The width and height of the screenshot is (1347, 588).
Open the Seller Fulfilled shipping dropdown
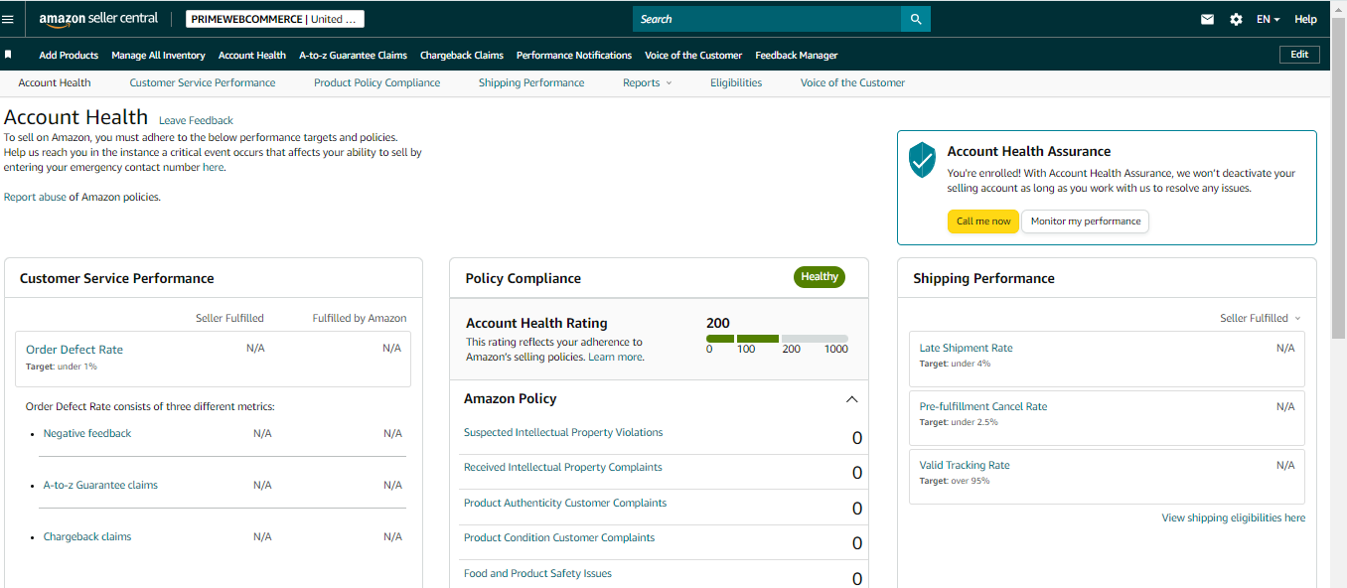[1260, 318]
